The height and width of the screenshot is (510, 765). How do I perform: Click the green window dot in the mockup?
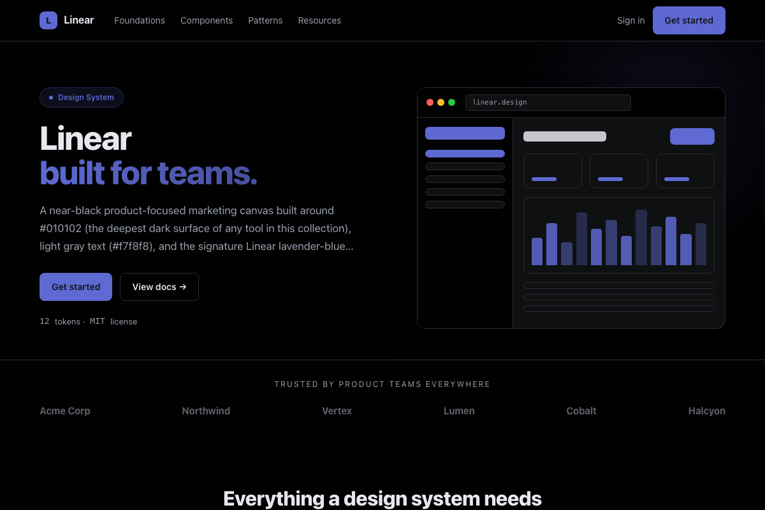click(451, 103)
